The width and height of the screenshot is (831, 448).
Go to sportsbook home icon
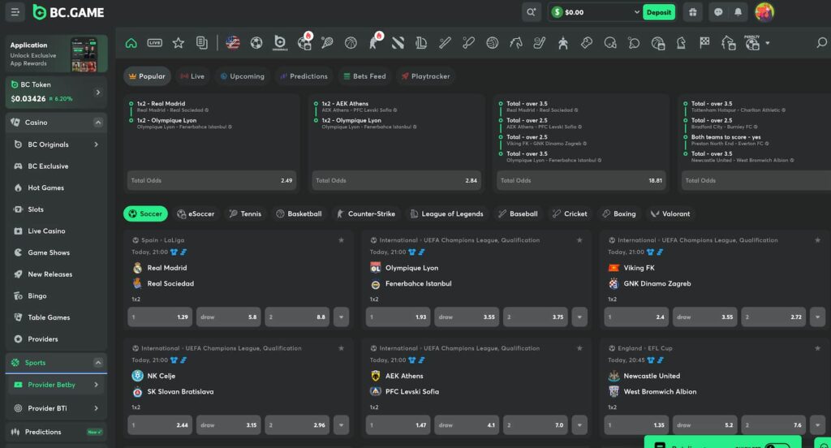click(x=131, y=43)
